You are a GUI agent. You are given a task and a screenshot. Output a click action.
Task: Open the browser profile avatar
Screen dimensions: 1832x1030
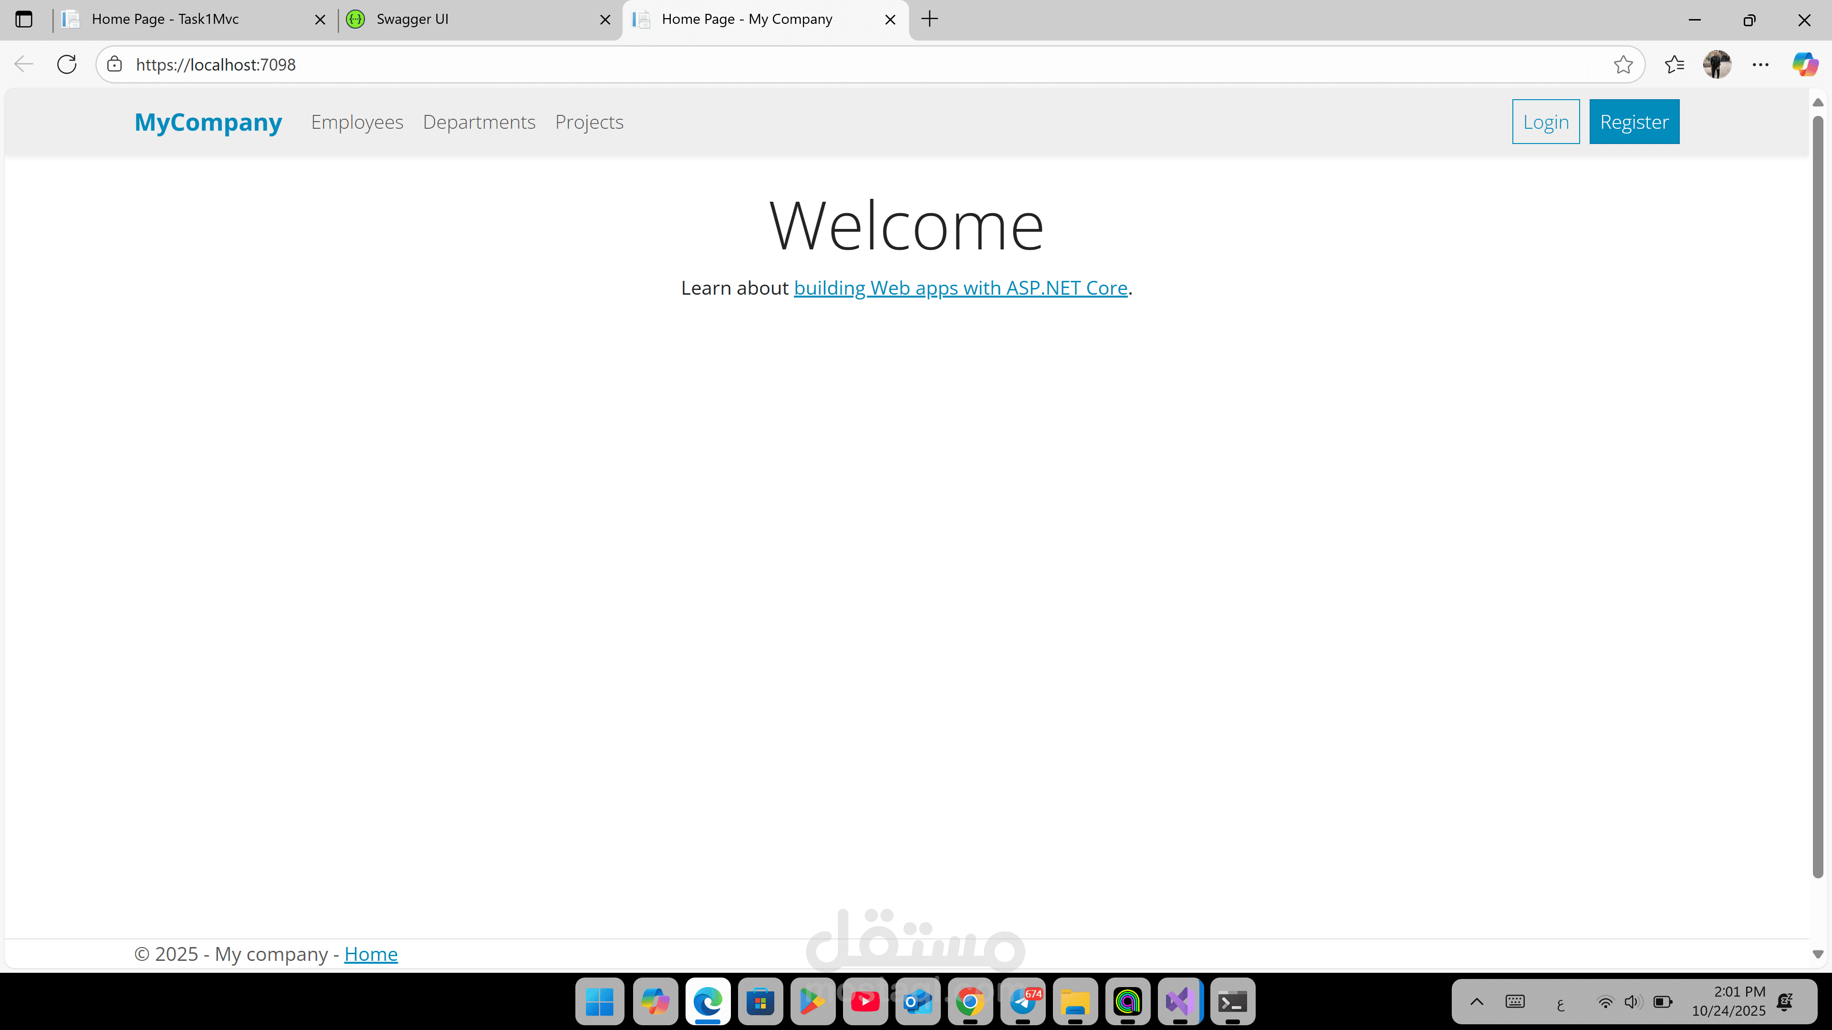coord(1717,65)
